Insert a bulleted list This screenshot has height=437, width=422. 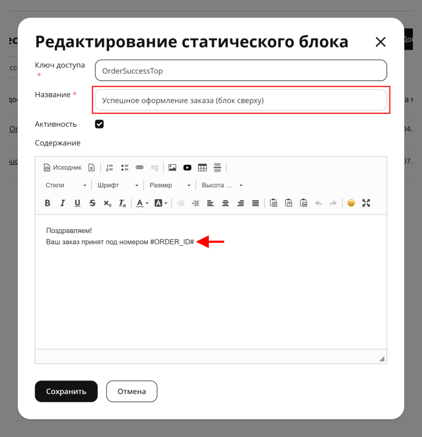[x=124, y=168]
